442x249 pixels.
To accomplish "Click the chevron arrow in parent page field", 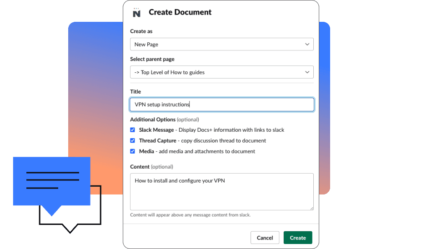I will coord(307,72).
